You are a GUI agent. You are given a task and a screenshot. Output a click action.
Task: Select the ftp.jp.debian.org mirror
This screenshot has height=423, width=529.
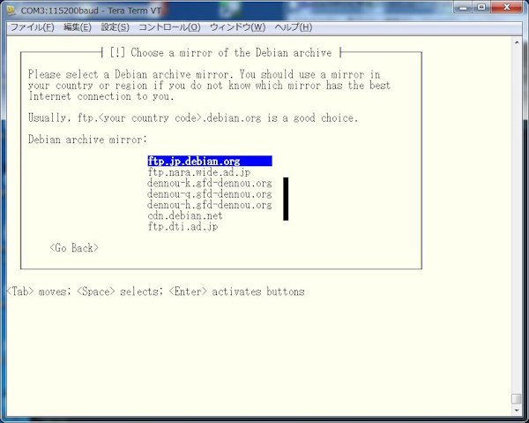coord(210,161)
